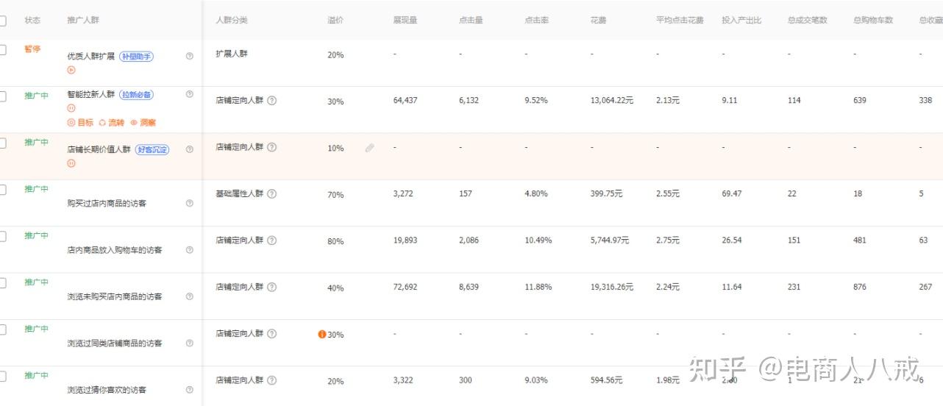This screenshot has width=943, height=406.
Task: Select the checkbox for 浏览未购买店内商品的访客 row
Action: [x=2, y=283]
